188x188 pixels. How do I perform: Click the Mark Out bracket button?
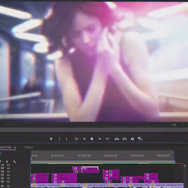tap(66, 139)
